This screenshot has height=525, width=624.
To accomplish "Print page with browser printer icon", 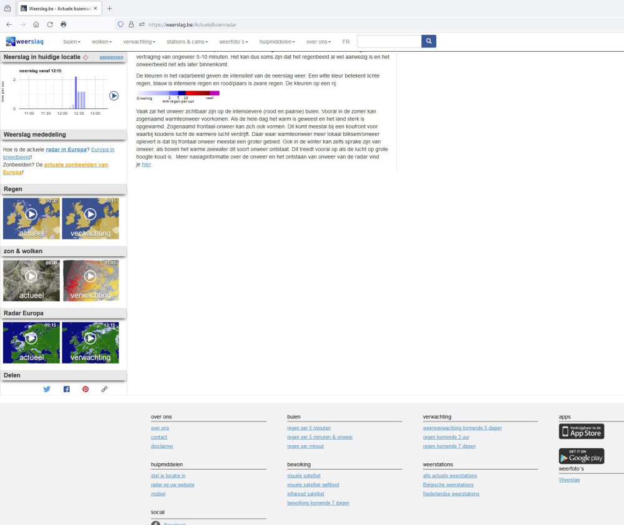I will (64, 24).
